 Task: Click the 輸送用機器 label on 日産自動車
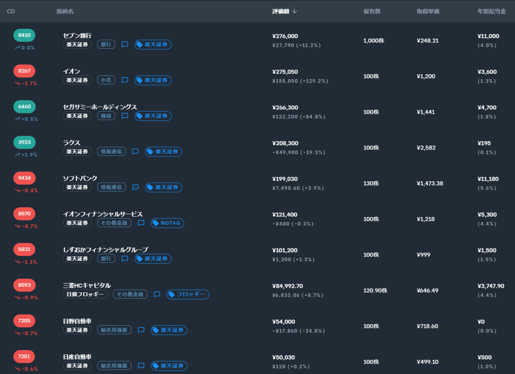(114, 365)
